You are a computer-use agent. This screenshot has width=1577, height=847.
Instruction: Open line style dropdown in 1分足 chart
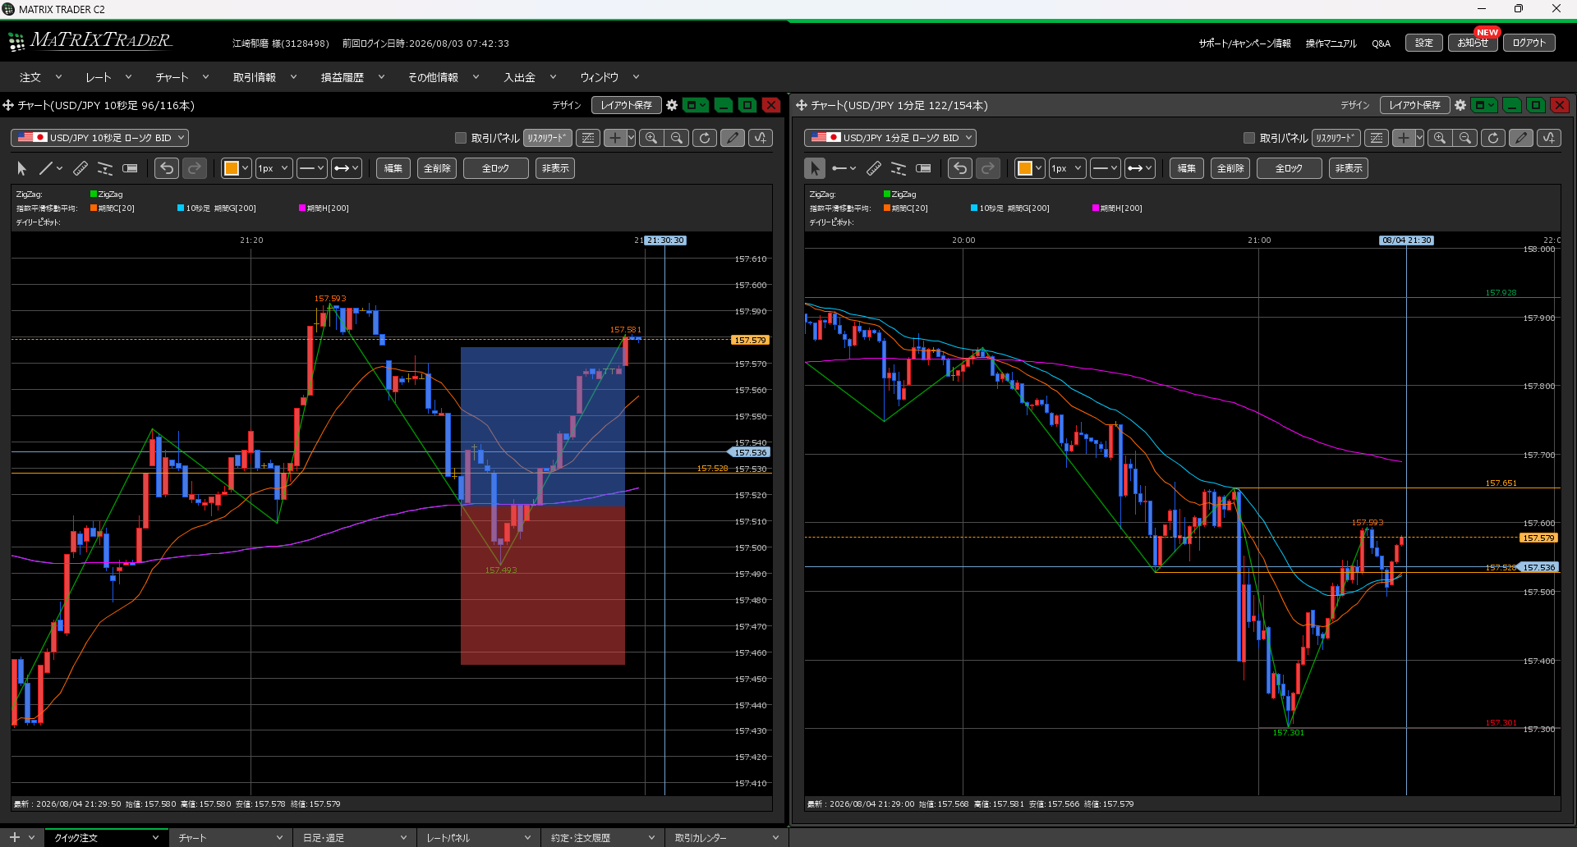pyautogui.click(x=1105, y=168)
